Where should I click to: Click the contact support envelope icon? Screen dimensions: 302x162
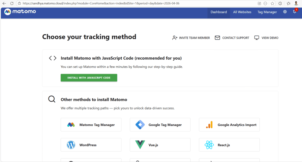point(217,38)
